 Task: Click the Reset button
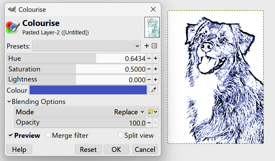[x=88, y=149]
